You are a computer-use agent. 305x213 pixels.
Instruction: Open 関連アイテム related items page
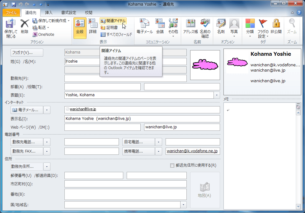[113, 21]
